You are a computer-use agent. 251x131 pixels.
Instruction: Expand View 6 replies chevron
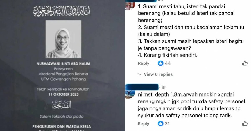[139, 74]
